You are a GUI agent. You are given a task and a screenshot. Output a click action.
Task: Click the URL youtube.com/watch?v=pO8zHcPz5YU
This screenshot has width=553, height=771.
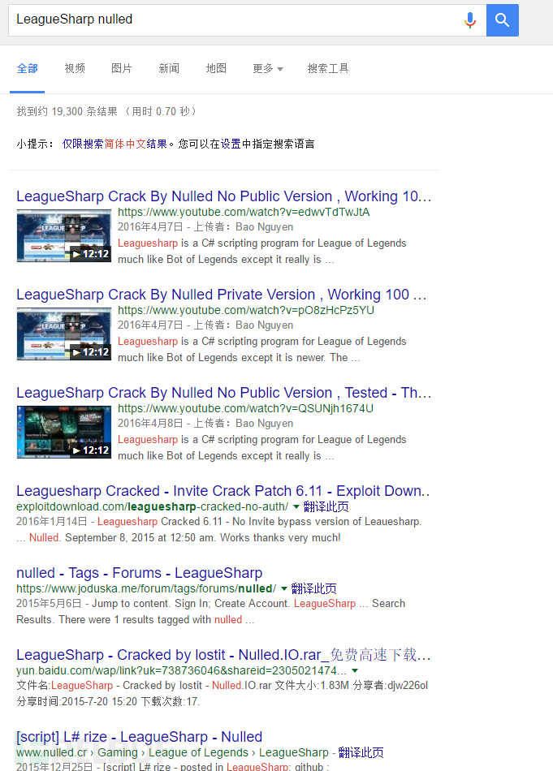click(x=246, y=310)
